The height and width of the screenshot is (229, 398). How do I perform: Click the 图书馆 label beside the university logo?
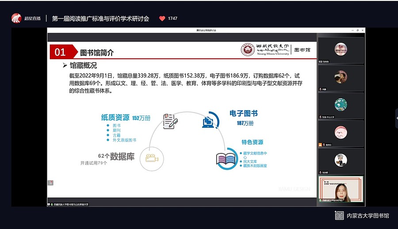302,50
